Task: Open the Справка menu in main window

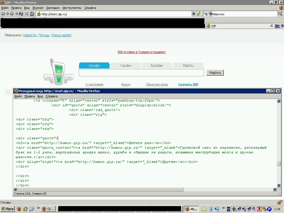Action: pyautogui.click(x=90, y=8)
